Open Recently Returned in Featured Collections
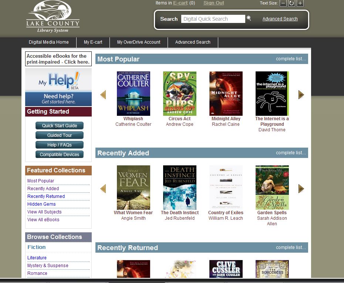 46,196
